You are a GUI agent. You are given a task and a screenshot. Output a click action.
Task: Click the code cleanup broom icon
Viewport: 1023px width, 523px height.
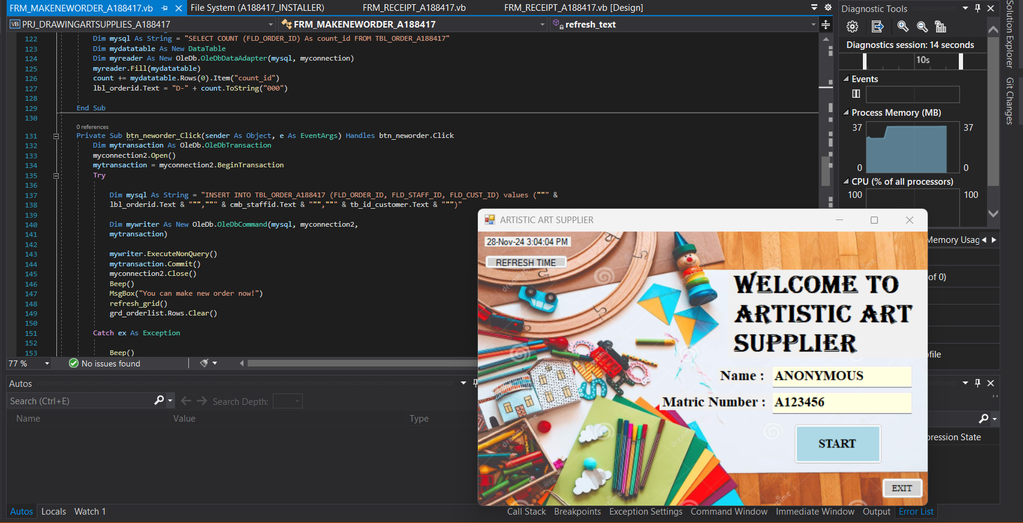[204, 363]
